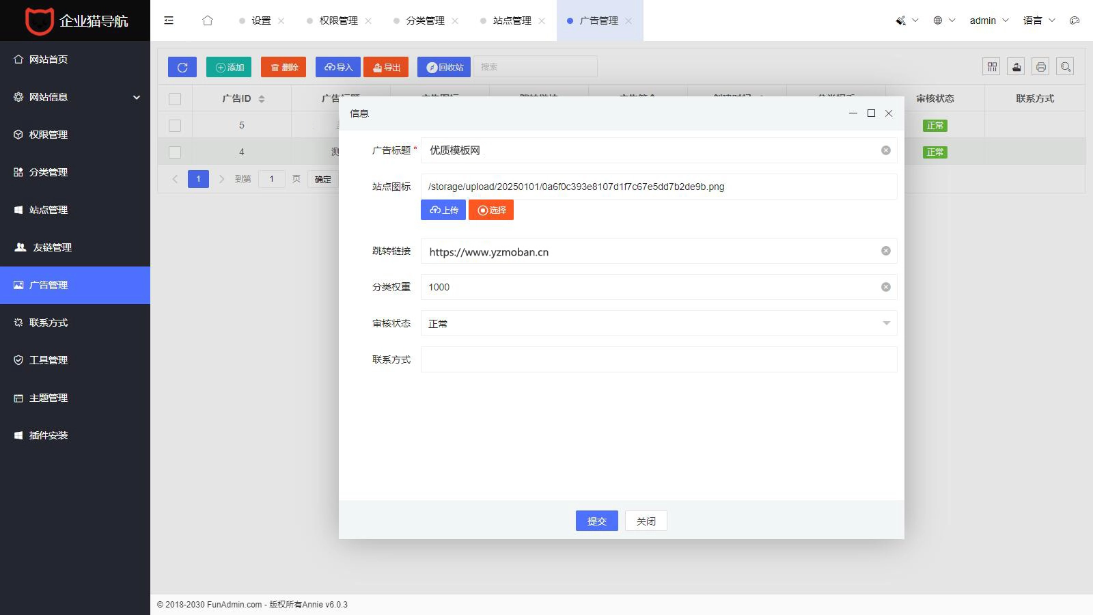Viewport: 1093px width, 615px height.
Task: Click the skin brush icon in the header
Action: (901, 20)
